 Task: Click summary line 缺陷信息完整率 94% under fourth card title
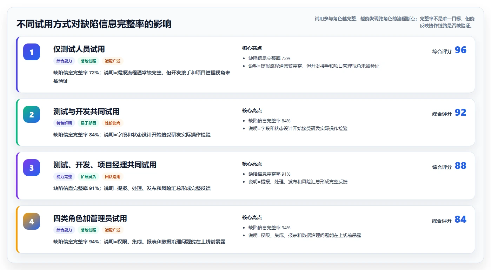[x=139, y=242]
